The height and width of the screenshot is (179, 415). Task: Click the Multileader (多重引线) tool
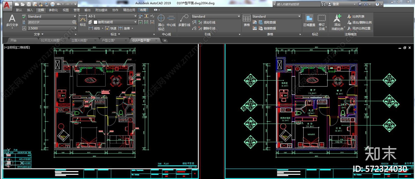pos(184,20)
